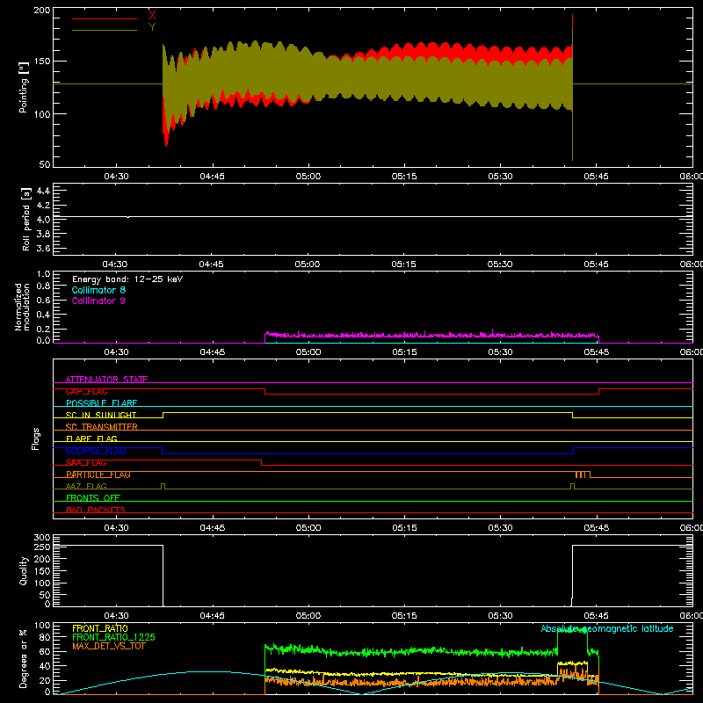This screenshot has width=703, height=703.
Task: Click the 05:15 tick under quality plot
Action: (404, 616)
